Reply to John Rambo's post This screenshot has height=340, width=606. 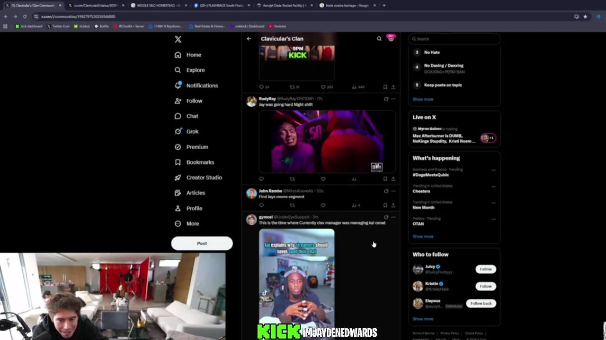(x=261, y=205)
